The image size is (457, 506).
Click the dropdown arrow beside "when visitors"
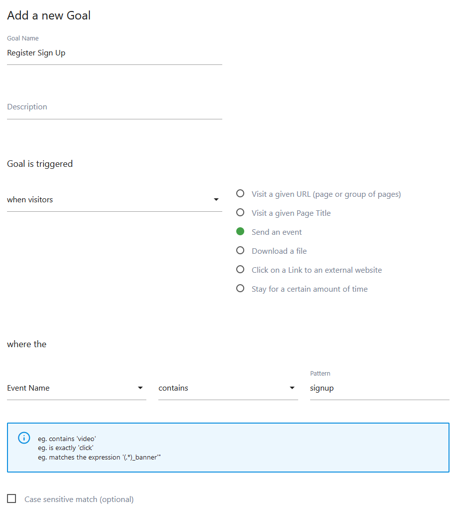coord(216,199)
